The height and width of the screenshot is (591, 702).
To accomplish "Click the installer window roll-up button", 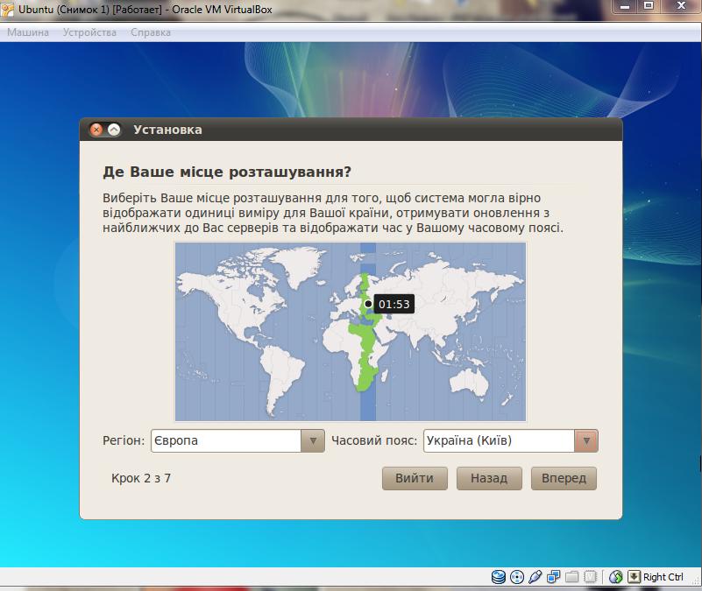I will [x=114, y=130].
